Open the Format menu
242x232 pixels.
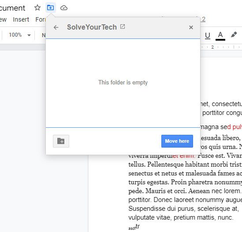coord(41,19)
